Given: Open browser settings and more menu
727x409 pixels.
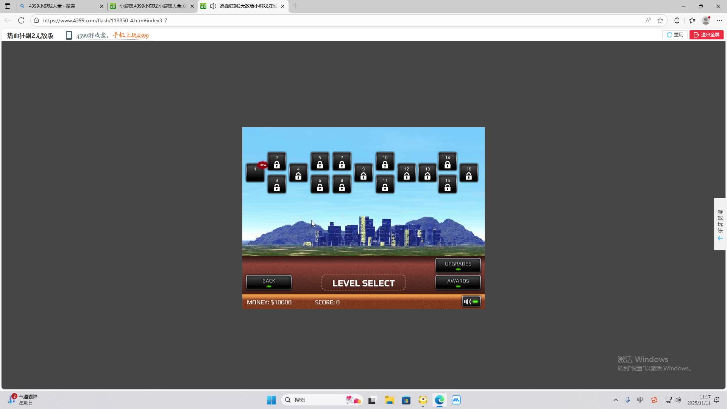Looking at the screenshot, I should tap(719, 20).
